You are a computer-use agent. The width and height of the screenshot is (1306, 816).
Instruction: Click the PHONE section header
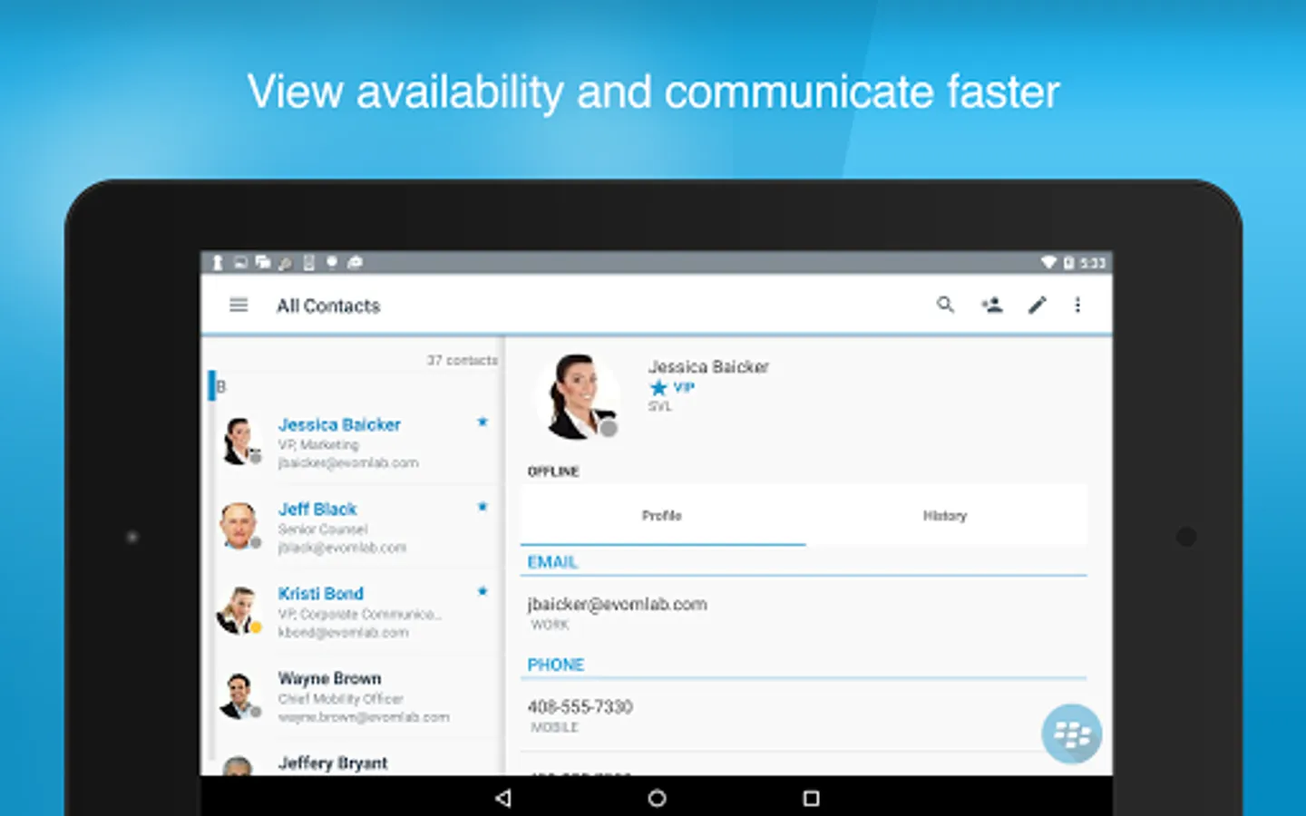[x=556, y=665]
